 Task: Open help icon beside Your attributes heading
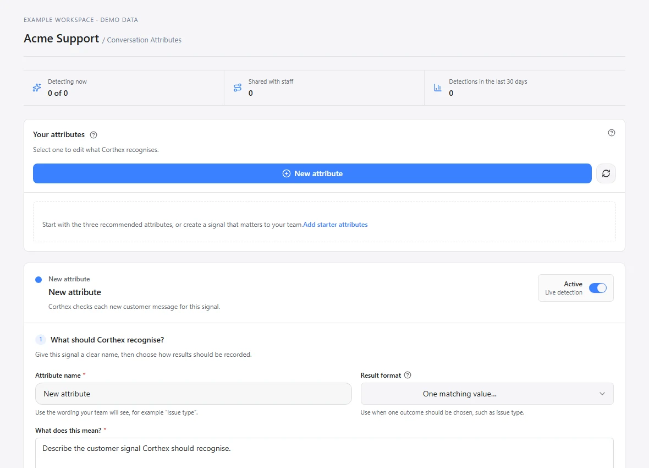tap(94, 135)
